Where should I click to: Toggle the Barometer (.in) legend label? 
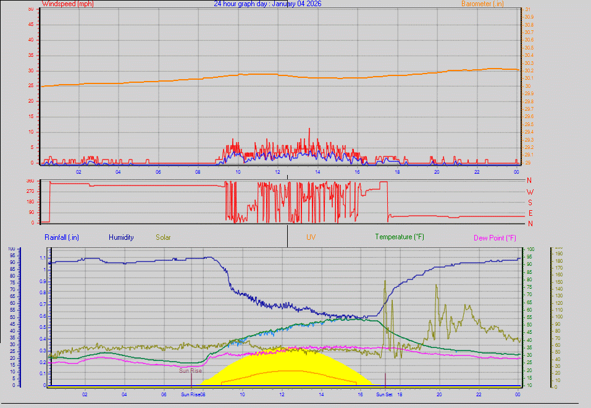tap(482, 4)
